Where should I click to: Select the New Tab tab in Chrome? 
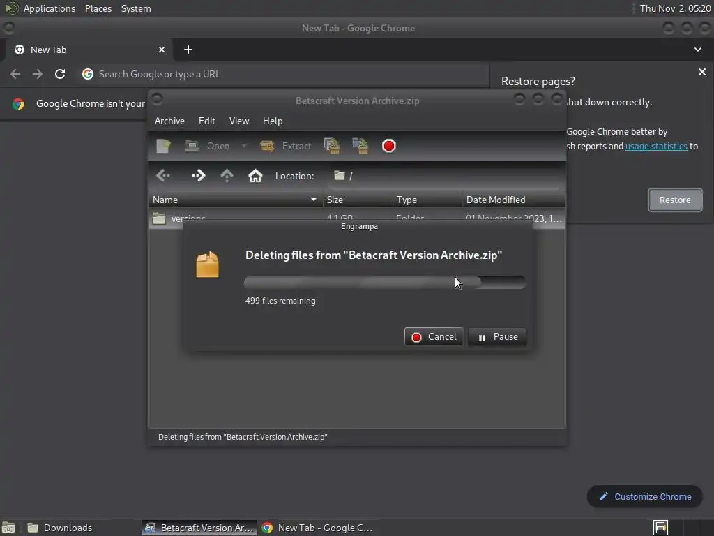tap(89, 50)
